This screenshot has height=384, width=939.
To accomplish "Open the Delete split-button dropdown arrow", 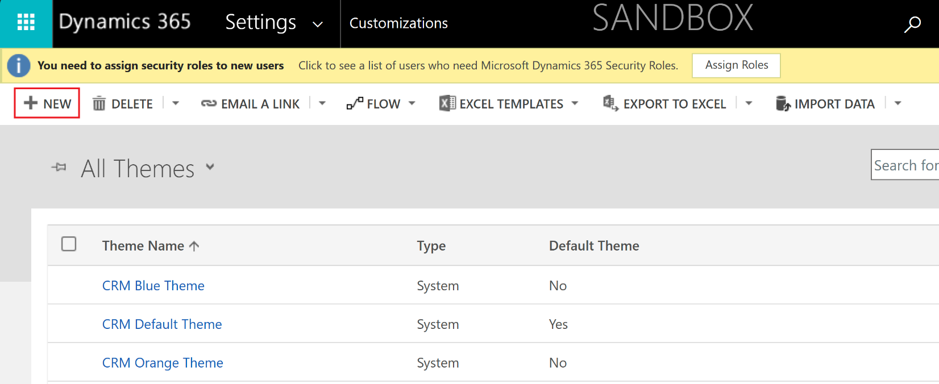I will pyautogui.click(x=176, y=103).
